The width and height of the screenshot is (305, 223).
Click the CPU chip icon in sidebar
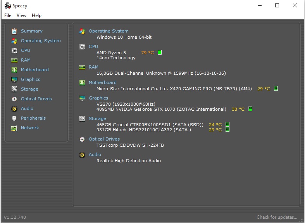(14, 50)
